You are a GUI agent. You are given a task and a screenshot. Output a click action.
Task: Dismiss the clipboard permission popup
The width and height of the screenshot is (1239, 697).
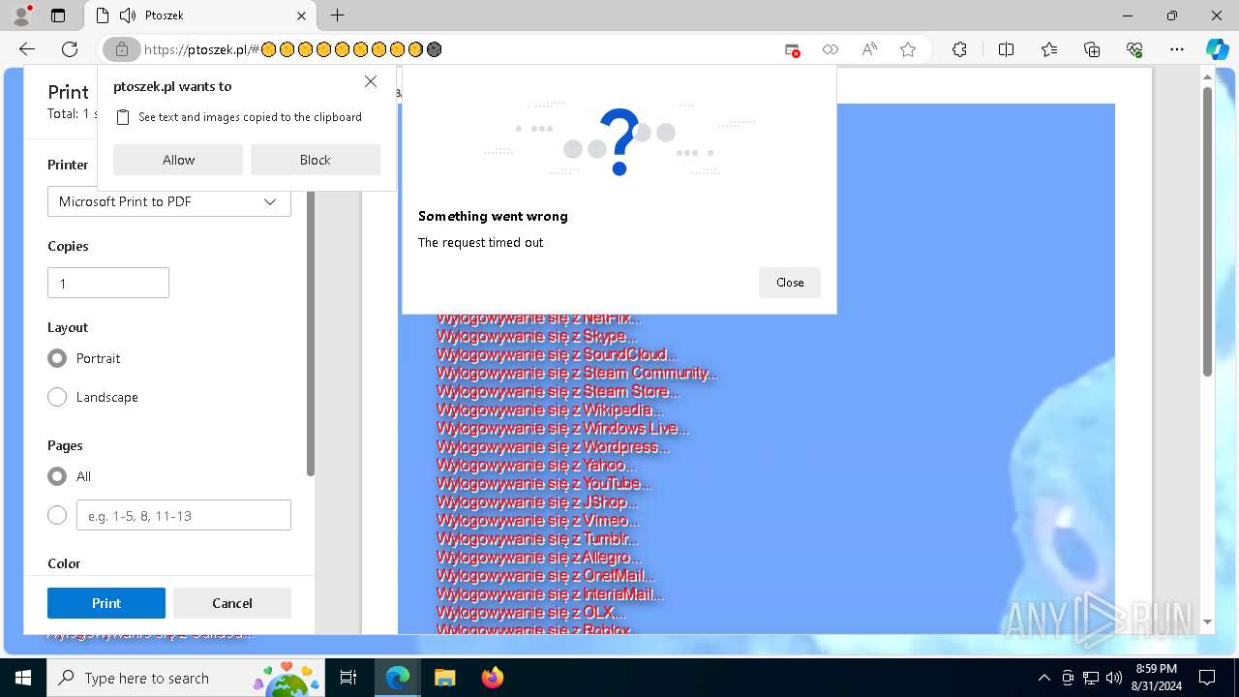point(371,82)
